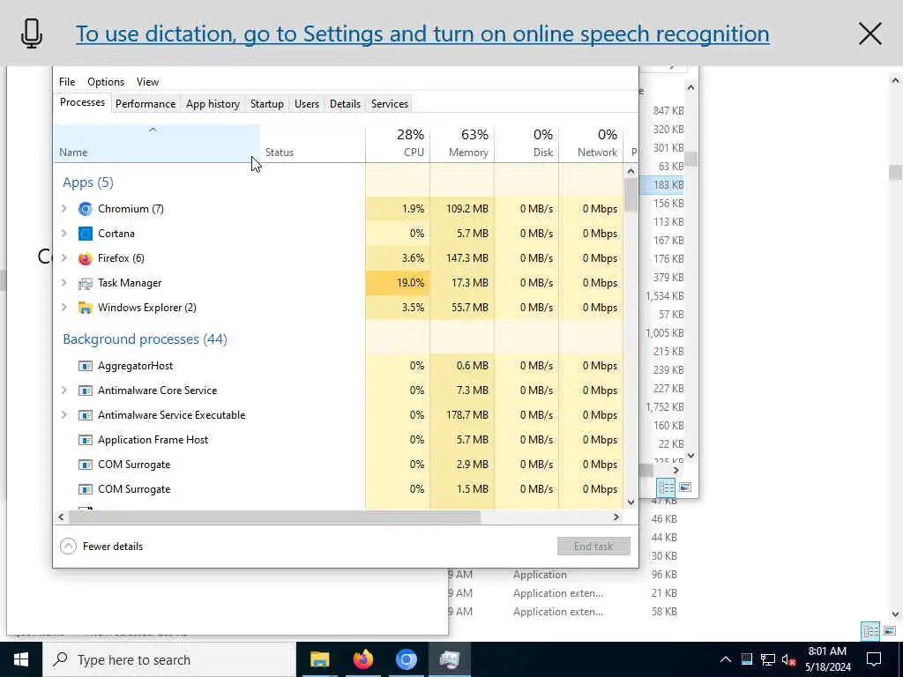Image resolution: width=903 pixels, height=677 pixels.
Task: Select the Processes tab
Action: click(82, 102)
